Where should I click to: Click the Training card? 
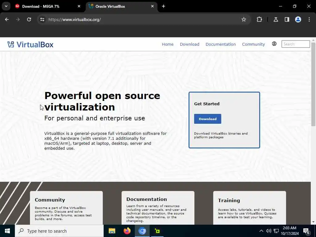coord(249,208)
